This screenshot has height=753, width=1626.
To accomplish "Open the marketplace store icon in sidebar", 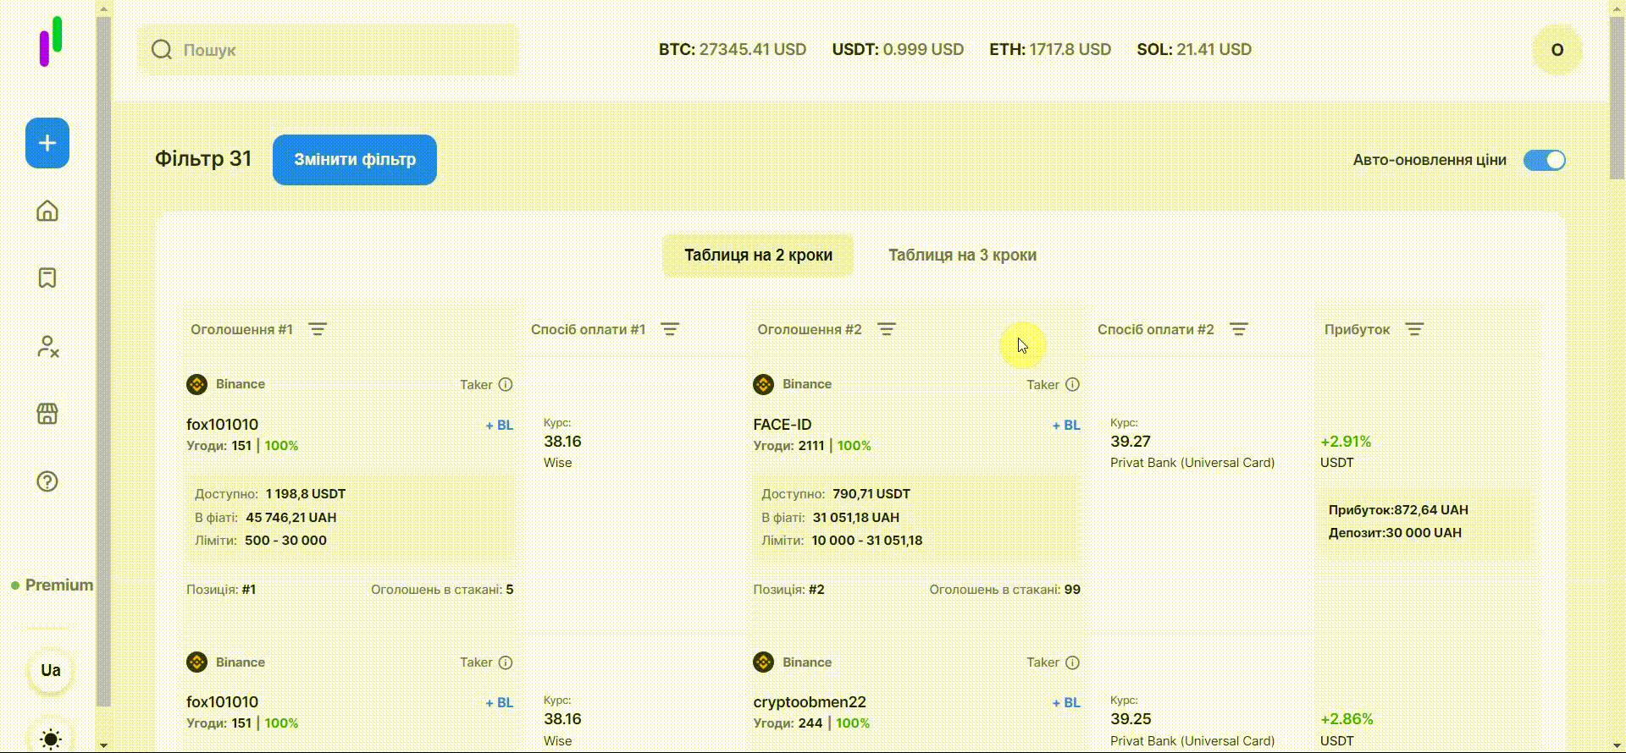I will [x=47, y=414].
